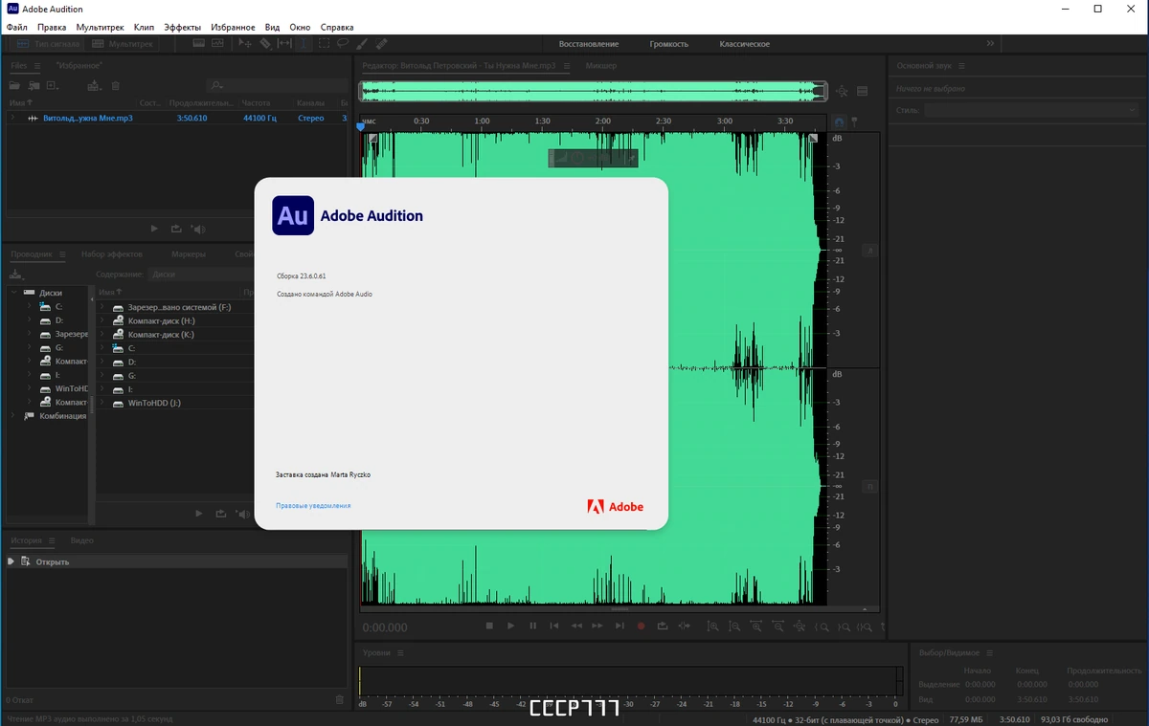Click Zoom Out Amplitude icon
The height and width of the screenshot is (726, 1149).
[734, 626]
